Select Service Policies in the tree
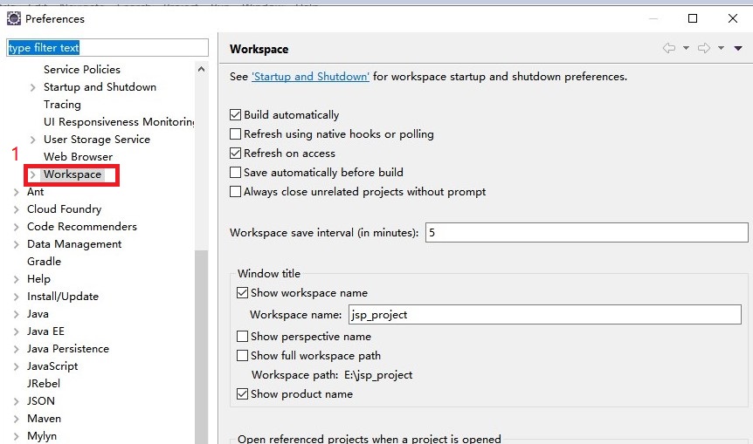Viewport: 753px width, 444px height. [x=82, y=70]
